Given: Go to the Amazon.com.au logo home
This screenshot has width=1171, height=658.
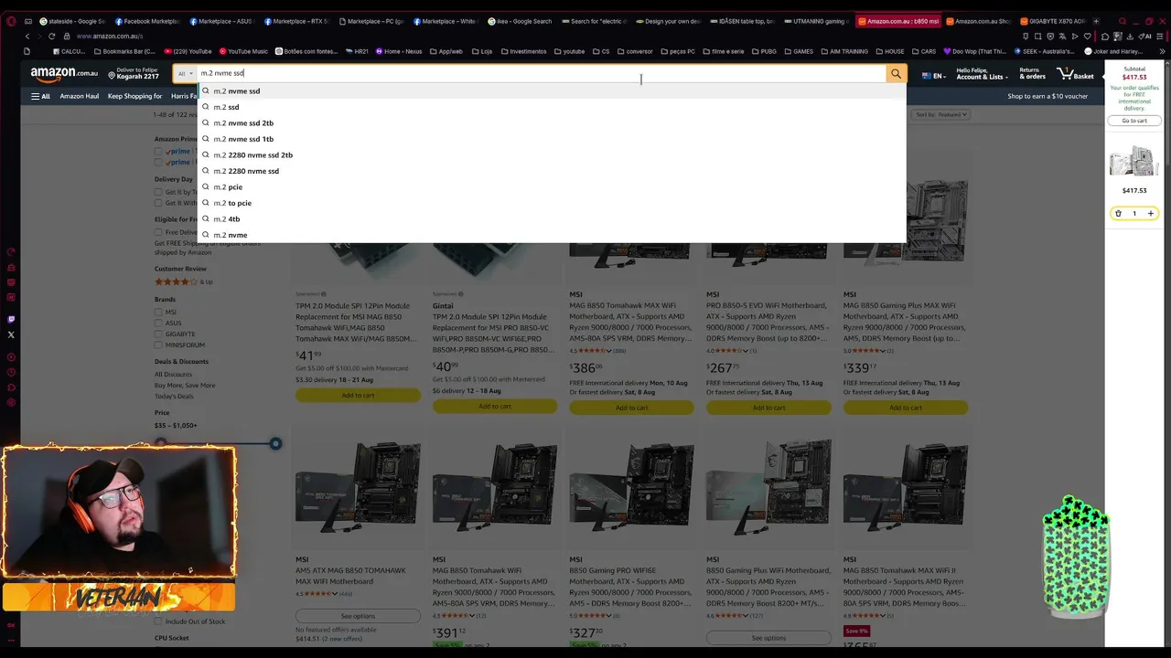Looking at the screenshot, I should click(x=64, y=73).
